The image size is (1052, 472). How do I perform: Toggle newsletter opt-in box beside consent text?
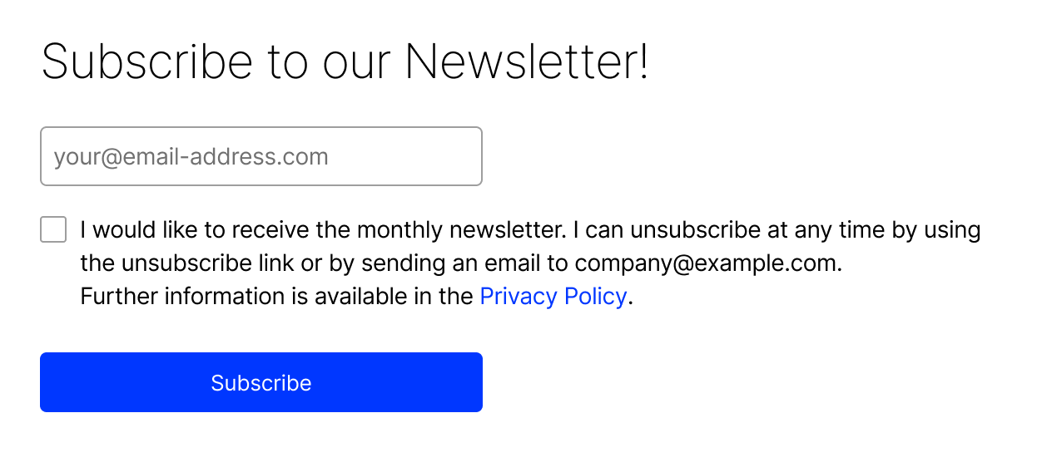(53, 229)
